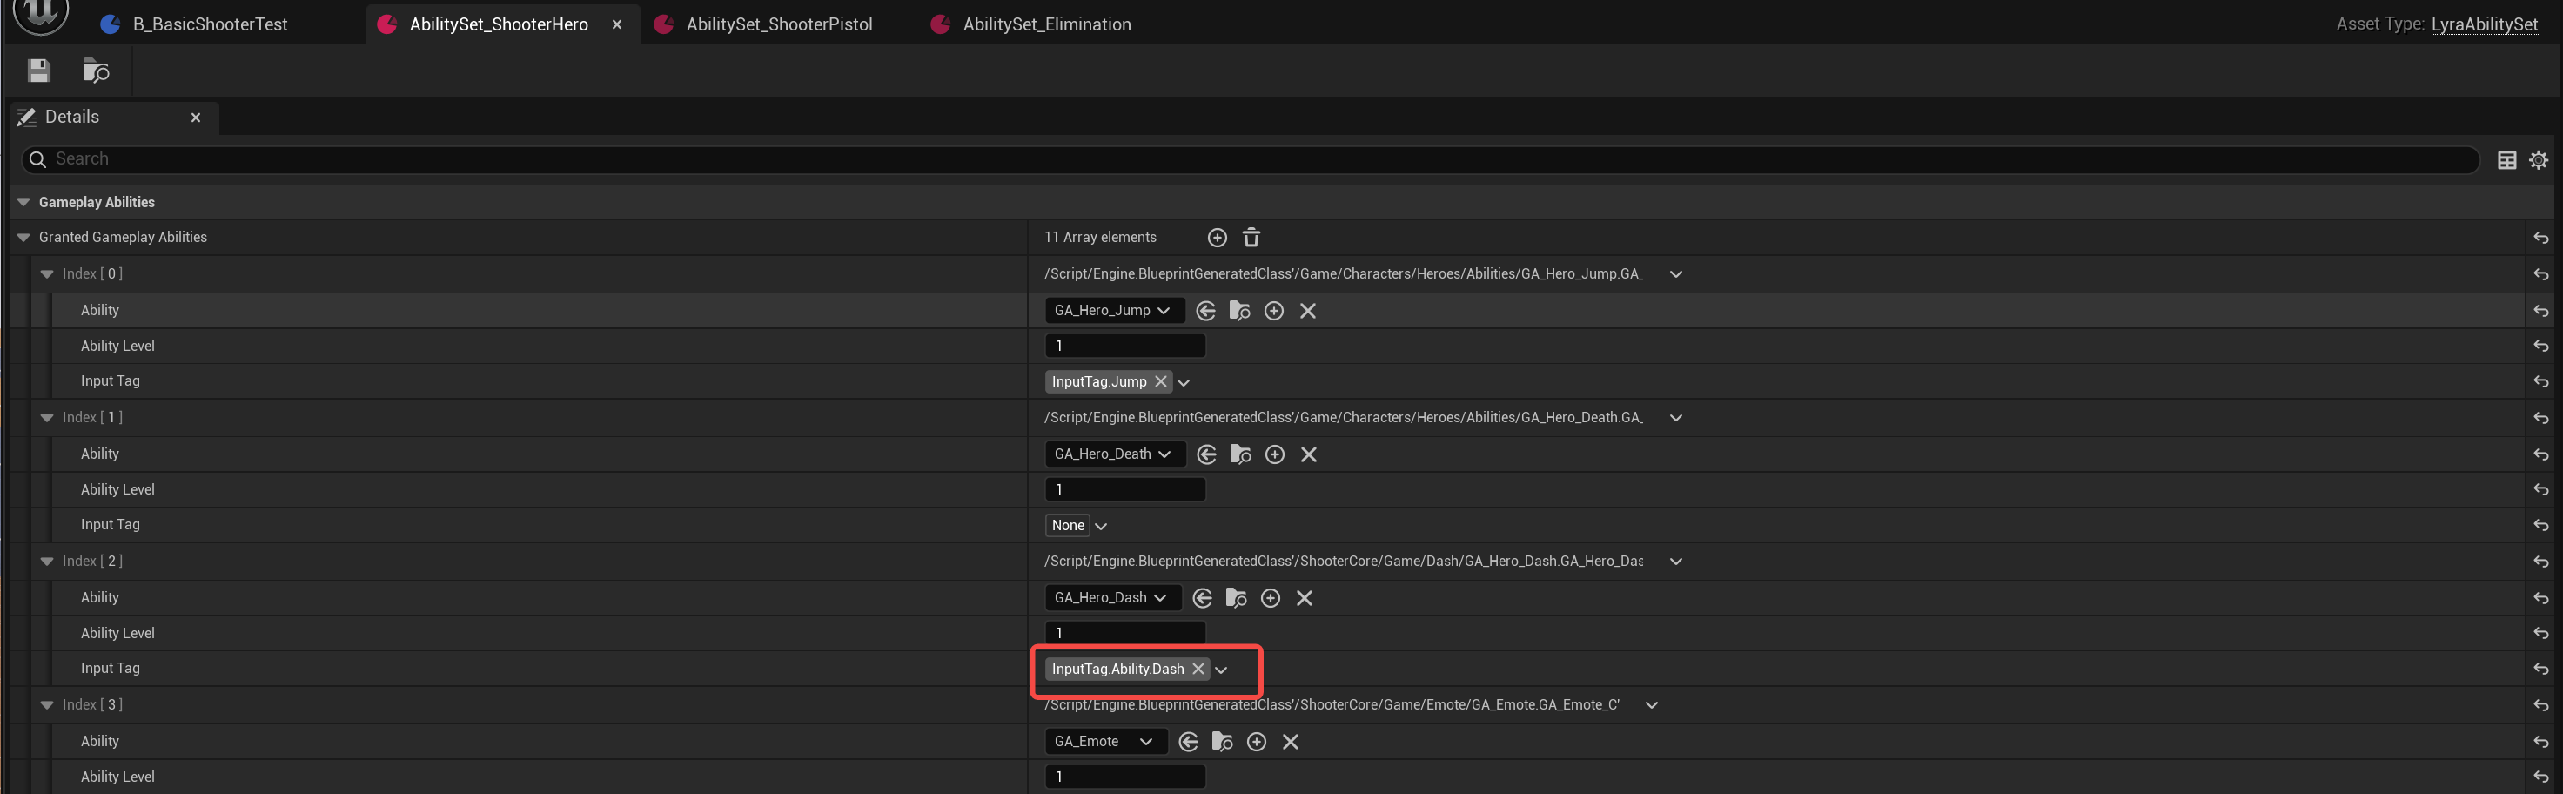
Task: Remove the InputTag.Ability.Dash tag
Action: (x=1198, y=670)
